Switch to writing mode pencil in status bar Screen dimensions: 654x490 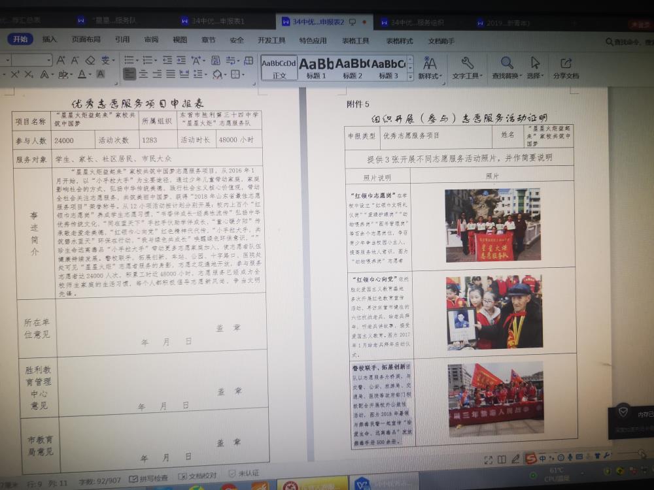coord(515,459)
